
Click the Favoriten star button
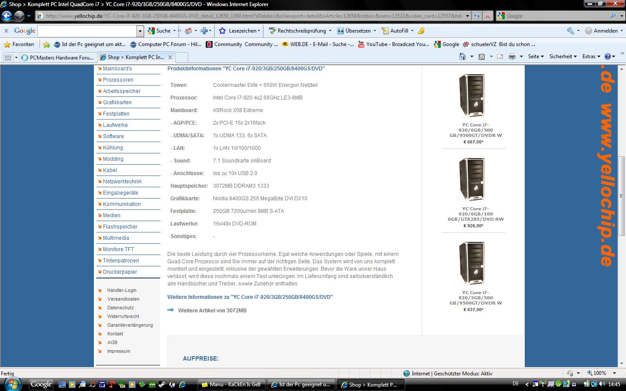click(19, 44)
